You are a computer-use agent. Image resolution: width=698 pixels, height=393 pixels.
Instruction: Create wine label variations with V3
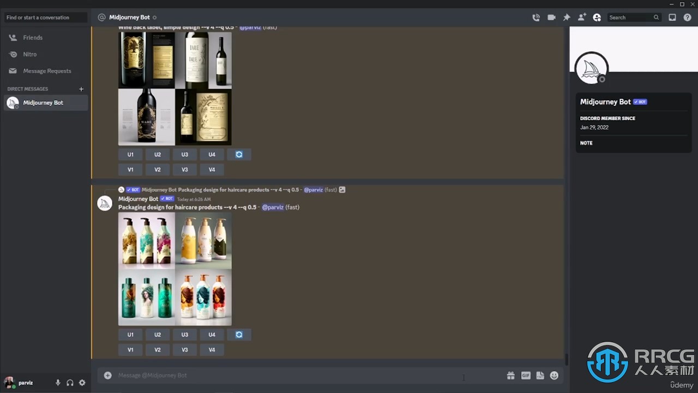pyautogui.click(x=185, y=170)
